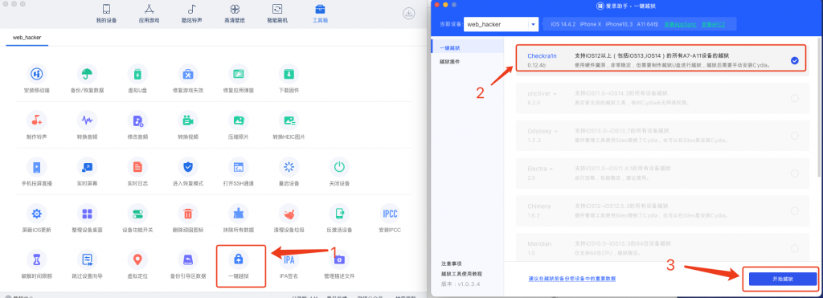Open the 转换HEIC图片 icon

[x=289, y=120]
